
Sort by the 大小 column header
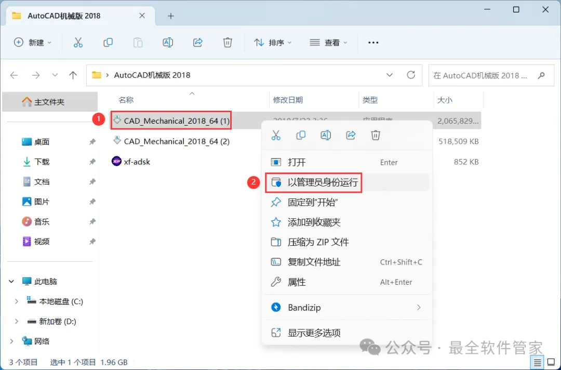point(445,100)
